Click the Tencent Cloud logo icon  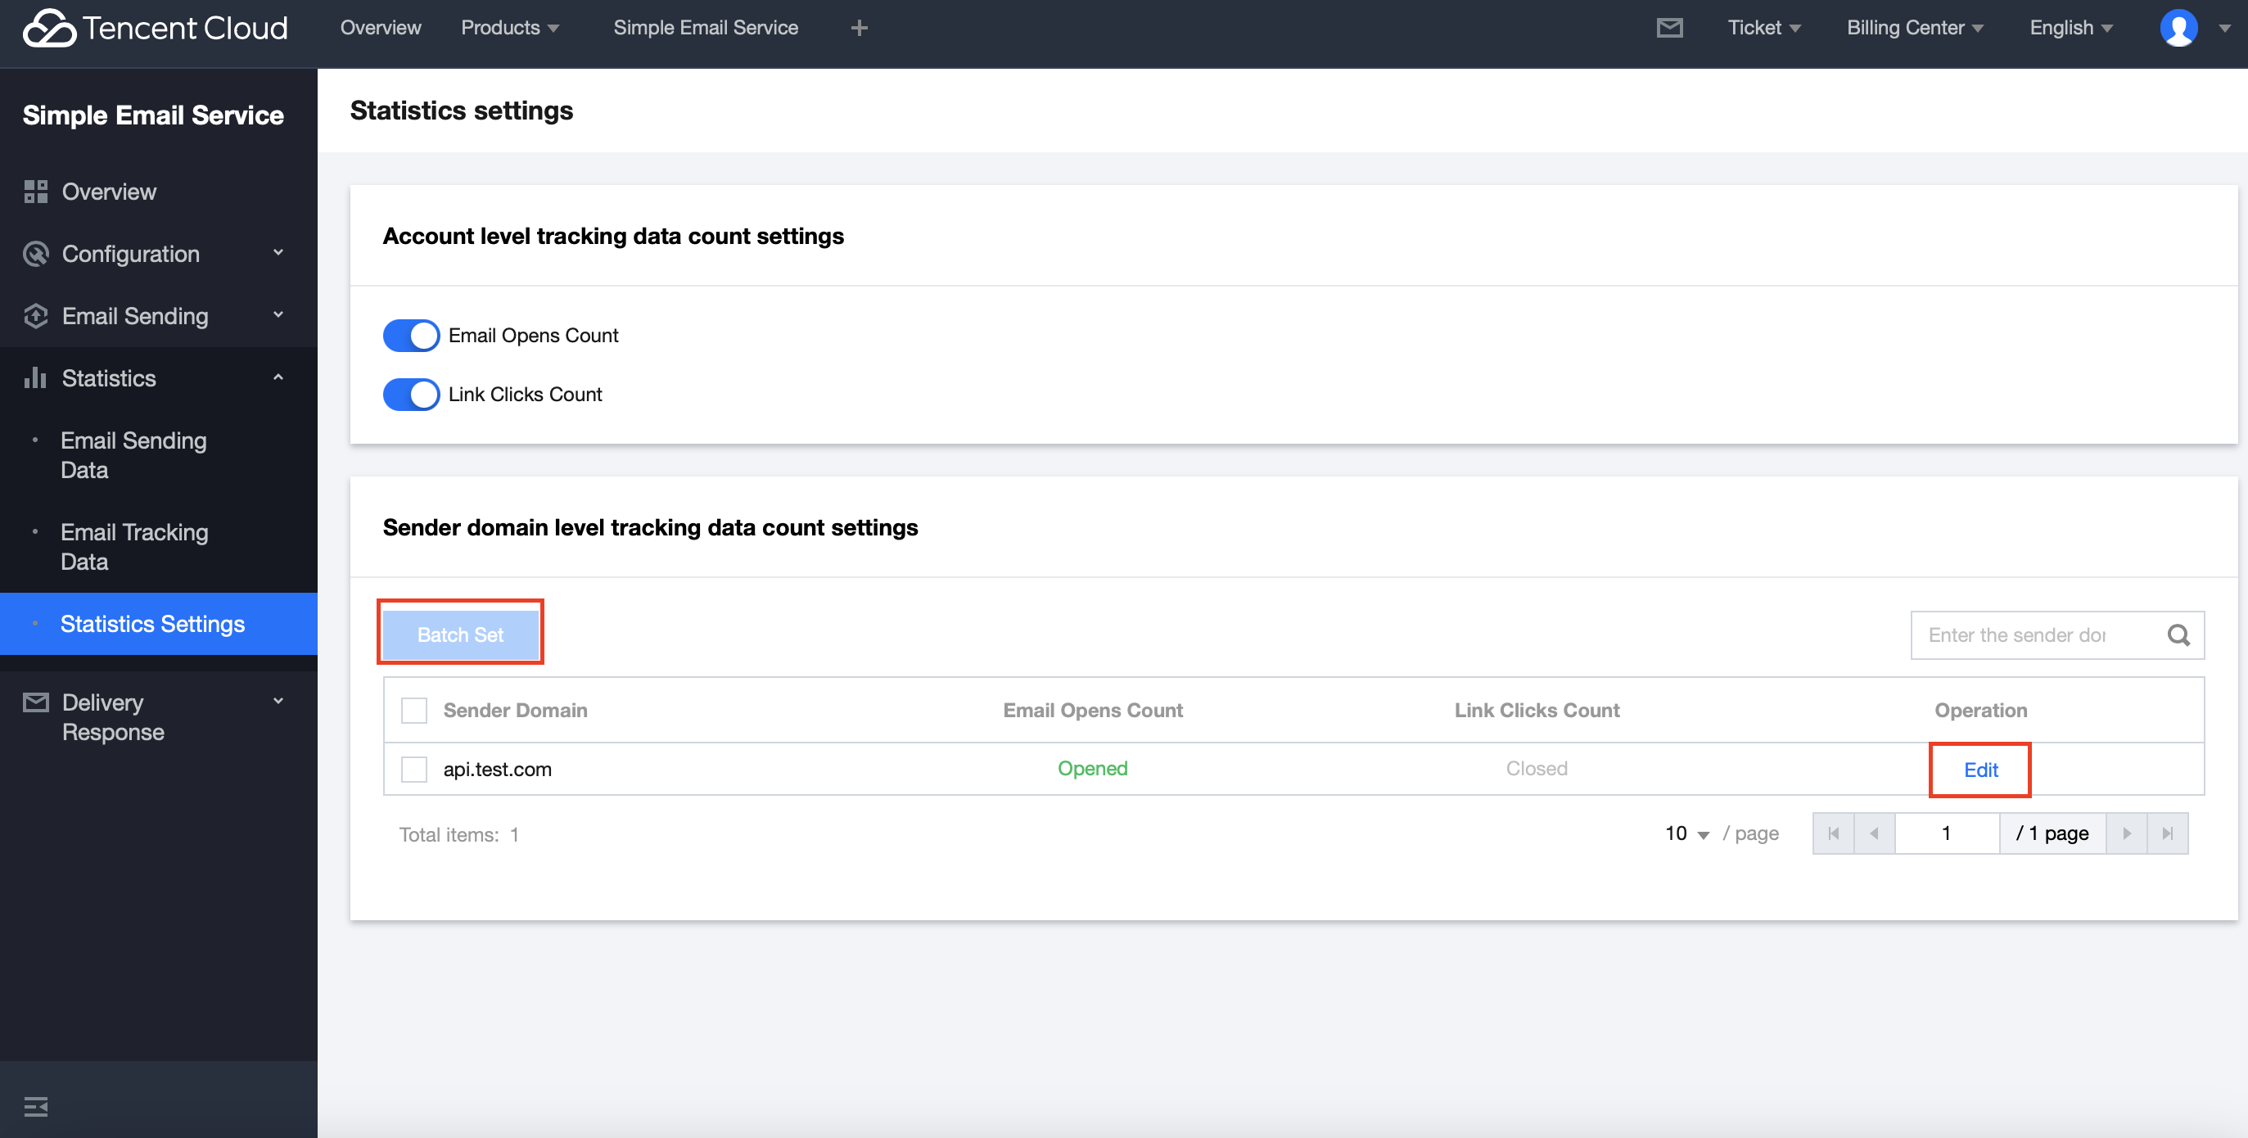point(50,28)
